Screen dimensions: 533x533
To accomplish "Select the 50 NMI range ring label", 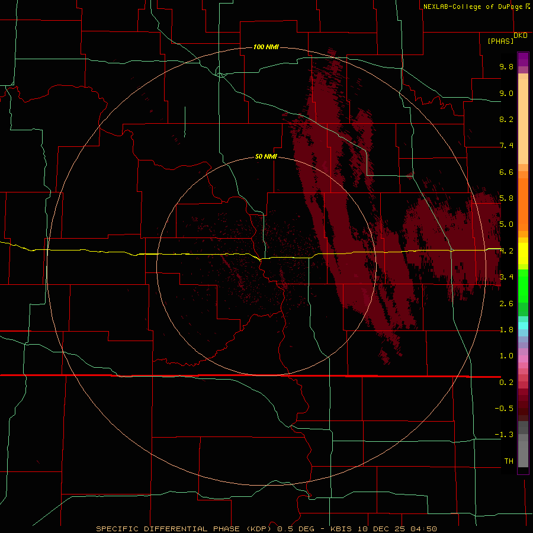I will tap(266, 156).
